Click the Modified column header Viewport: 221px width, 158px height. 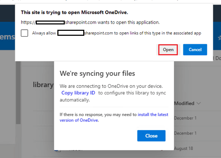(x=184, y=103)
